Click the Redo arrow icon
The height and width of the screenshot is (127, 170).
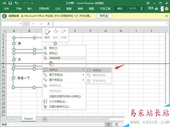pyautogui.click(x=25, y=3)
